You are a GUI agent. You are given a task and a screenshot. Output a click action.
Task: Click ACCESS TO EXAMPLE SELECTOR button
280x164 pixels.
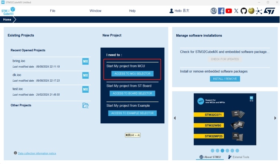pyautogui.click(x=132, y=113)
